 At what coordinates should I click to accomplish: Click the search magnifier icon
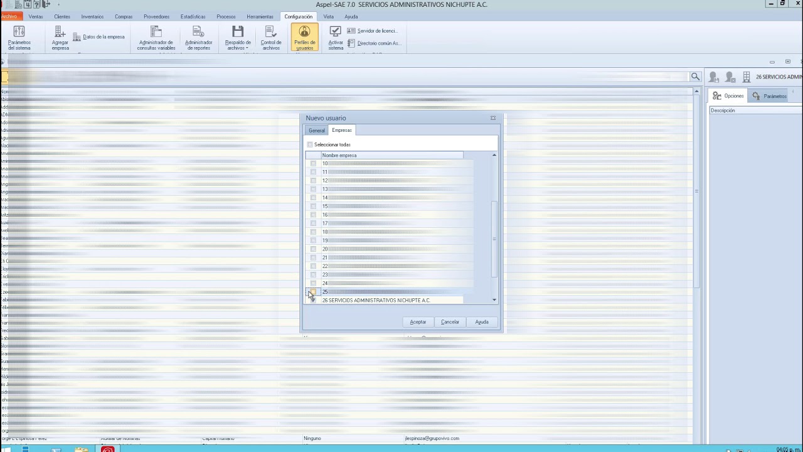click(x=695, y=77)
